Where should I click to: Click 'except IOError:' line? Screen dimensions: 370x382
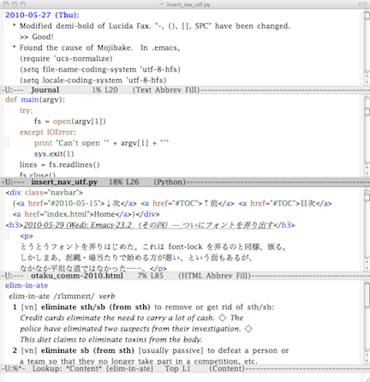click(48, 132)
